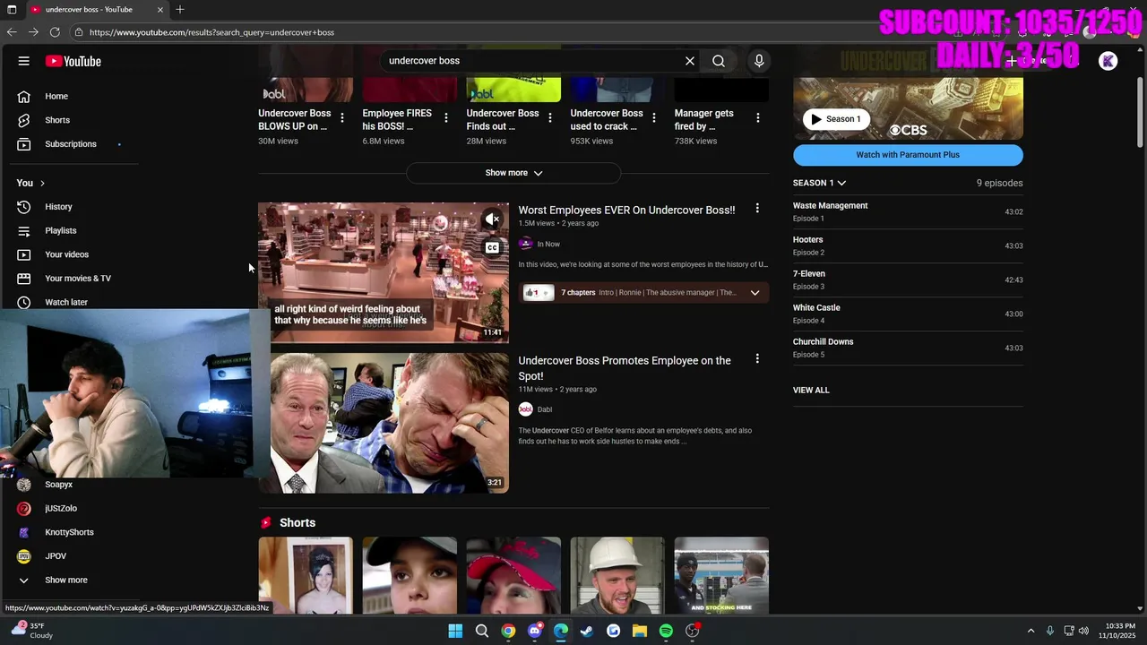The height and width of the screenshot is (645, 1147).
Task: Select Hooters Episode 2
Action: coord(908,245)
